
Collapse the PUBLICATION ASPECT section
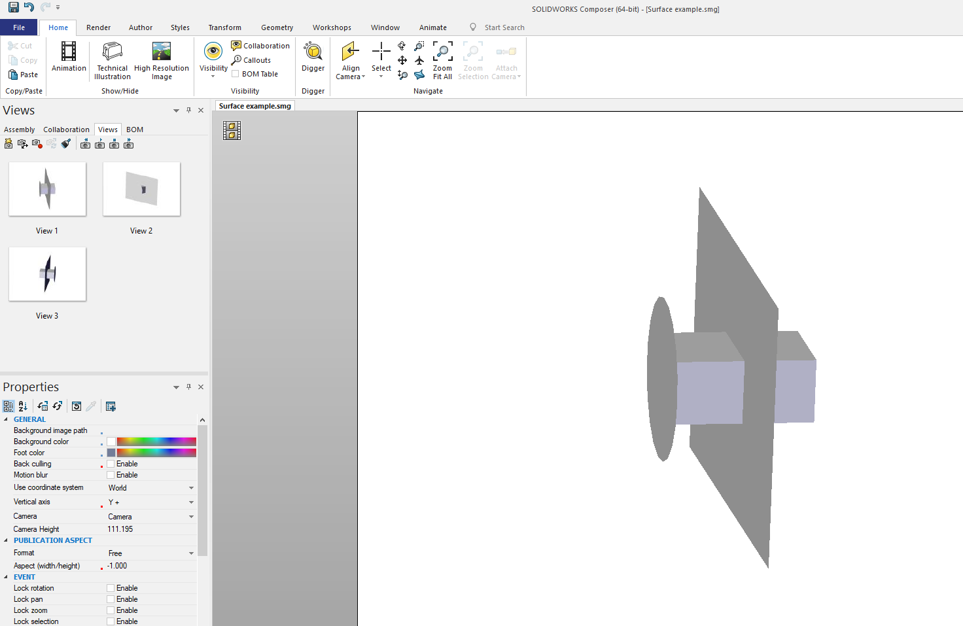(x=7, y=540)
